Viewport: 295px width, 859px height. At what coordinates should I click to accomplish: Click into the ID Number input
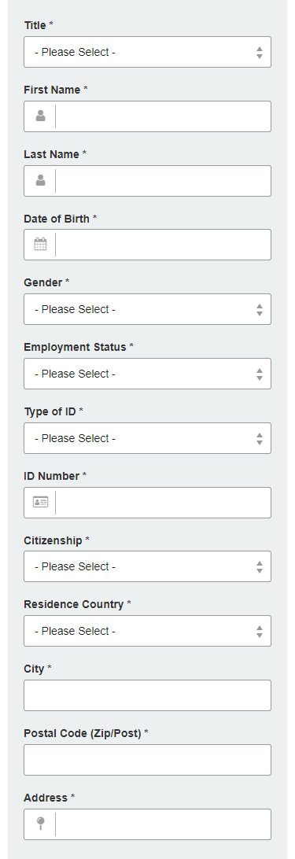point(163,503)
